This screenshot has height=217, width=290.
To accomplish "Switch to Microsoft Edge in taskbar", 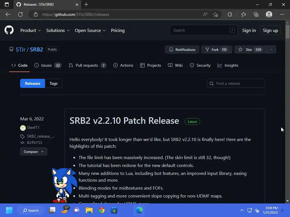I will tap(139, 210).
